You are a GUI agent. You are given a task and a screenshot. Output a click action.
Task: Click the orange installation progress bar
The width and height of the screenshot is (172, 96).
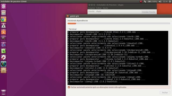pos(119,23)
